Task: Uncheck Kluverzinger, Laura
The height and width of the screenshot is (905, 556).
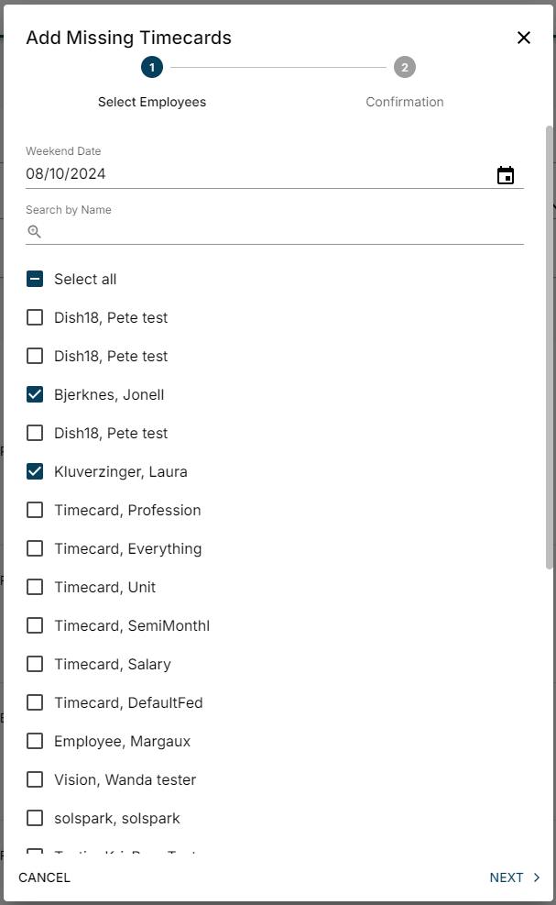Action: pyautogui.click(x=35, y=472)
